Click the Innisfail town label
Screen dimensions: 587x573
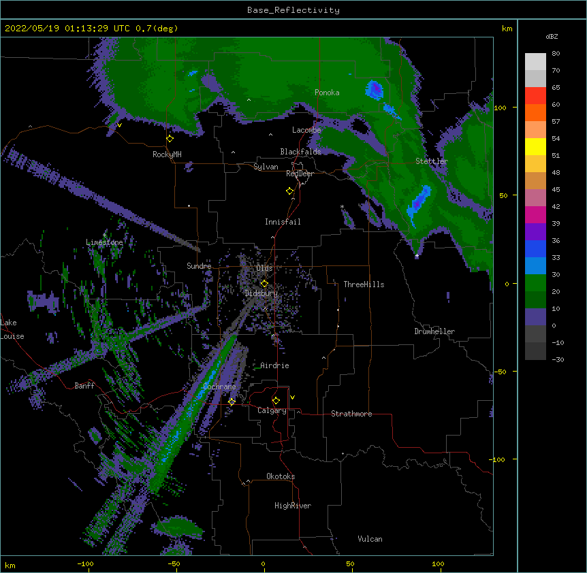tap(283, 222)
